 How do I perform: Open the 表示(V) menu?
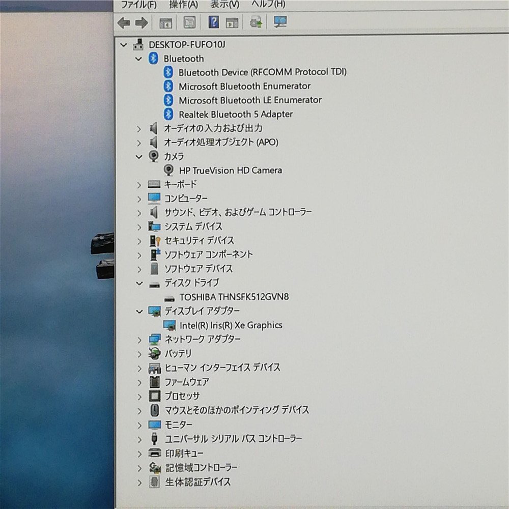coord(224,4)
